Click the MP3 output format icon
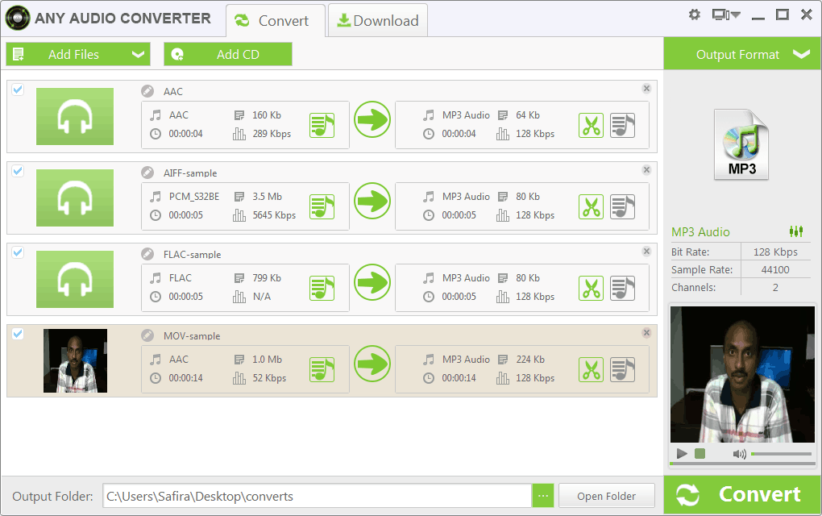 (x=741, y=145)
